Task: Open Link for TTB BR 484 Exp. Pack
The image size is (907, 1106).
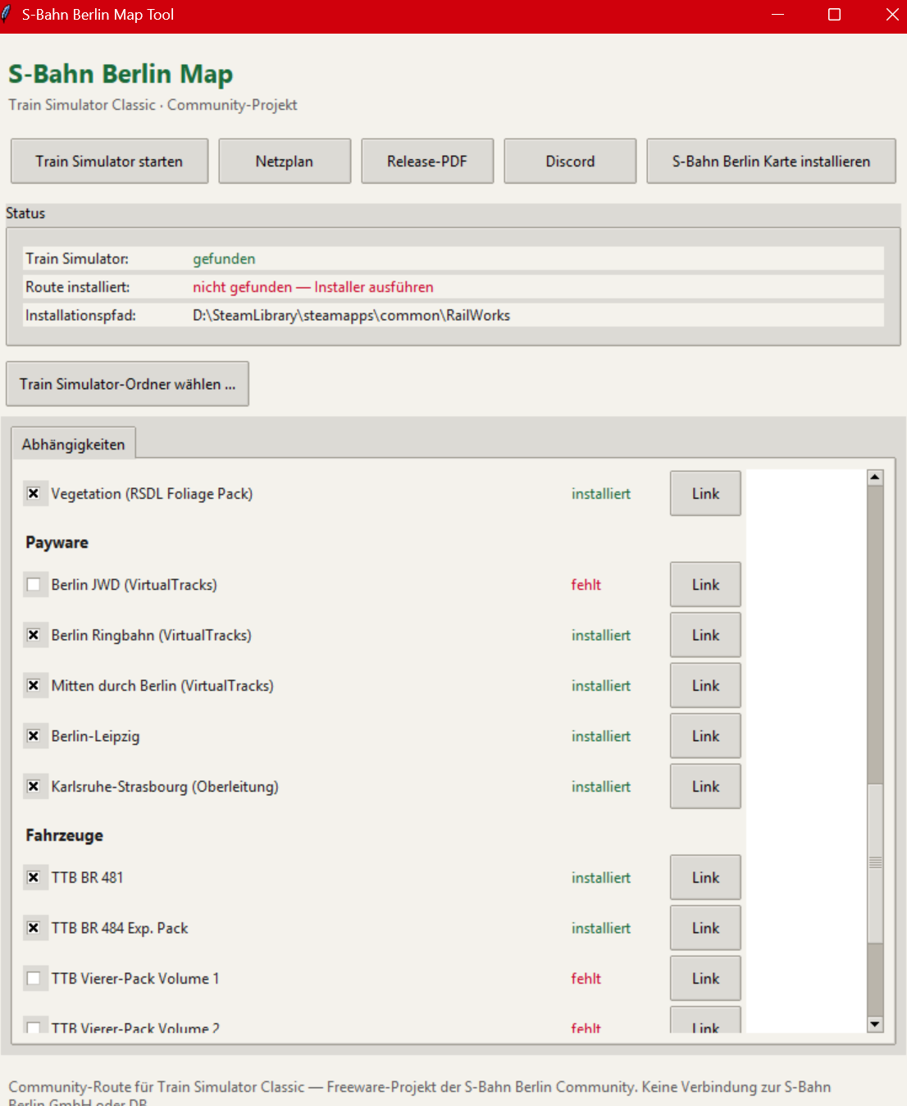Action: click(705, 928)
